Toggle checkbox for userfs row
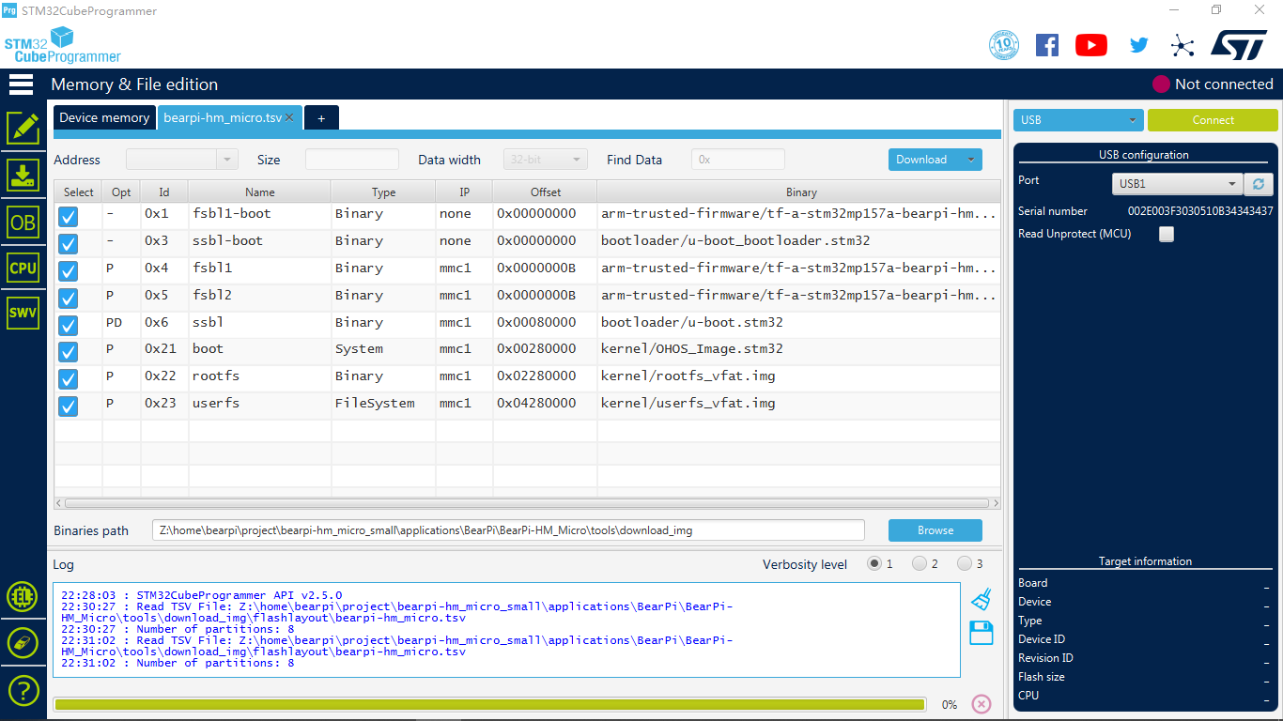Image resolution: width=1283 pixels, height=721 pixels. [69, 406]
